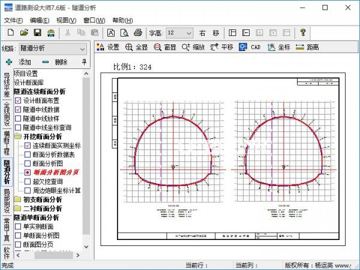Check 隧道中线放样 checkbox
The height and width of the screenshot is (270, 360).
[18, 118]
